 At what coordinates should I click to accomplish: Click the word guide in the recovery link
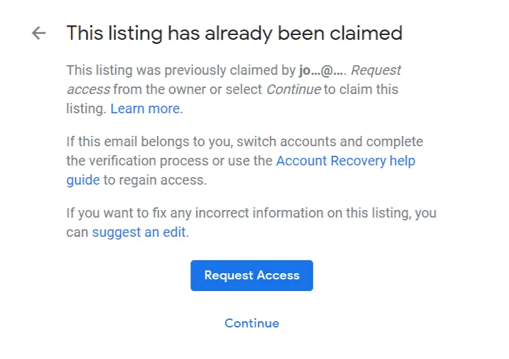[83, 180]
